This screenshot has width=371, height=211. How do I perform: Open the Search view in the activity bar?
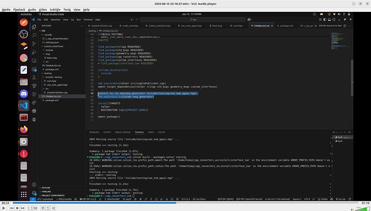[x=34, y=35]
